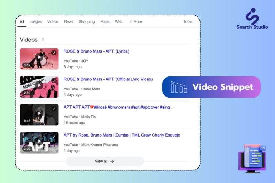Open the Maps tab
Image resolution: width=275 pixels, height=183 pixels.
105,21
